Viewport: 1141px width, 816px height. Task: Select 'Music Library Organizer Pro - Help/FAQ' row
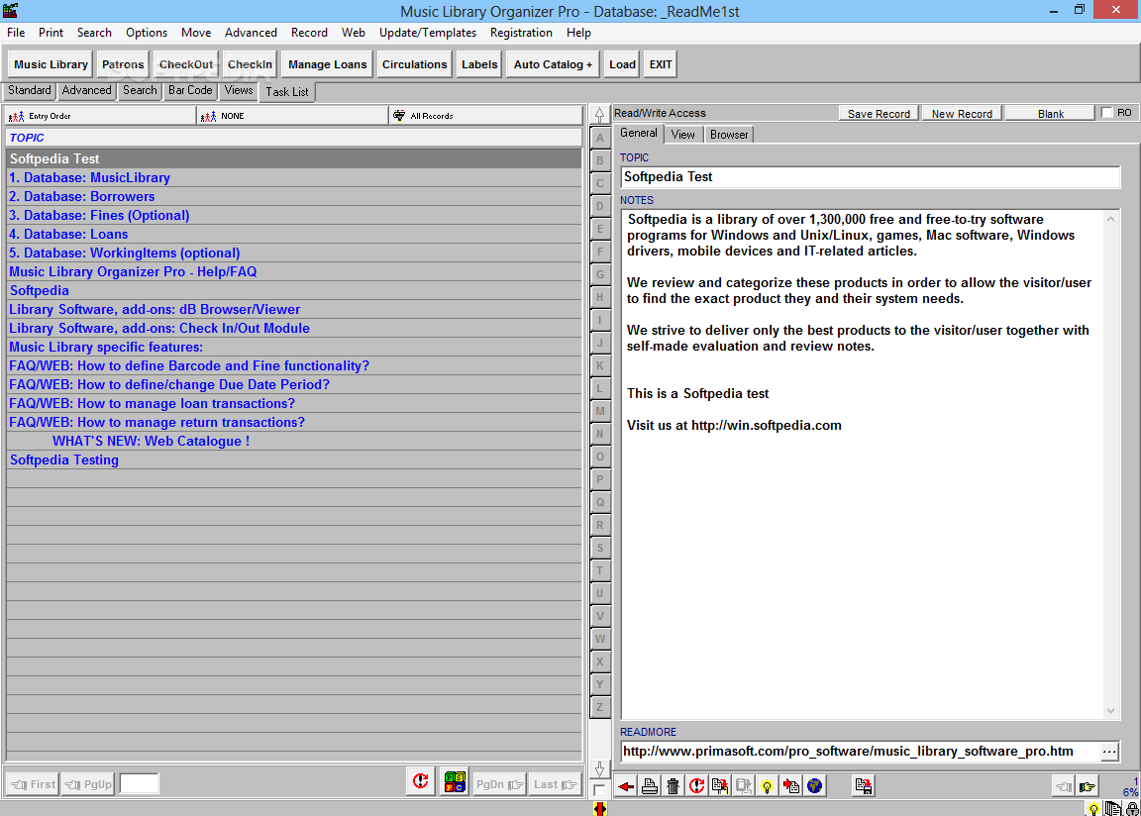(294, 272)
